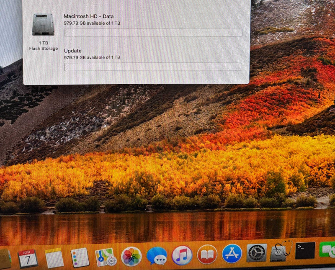335x270 pixels.
Task: Open the Maps app in the dock
Action: [106, 257]
